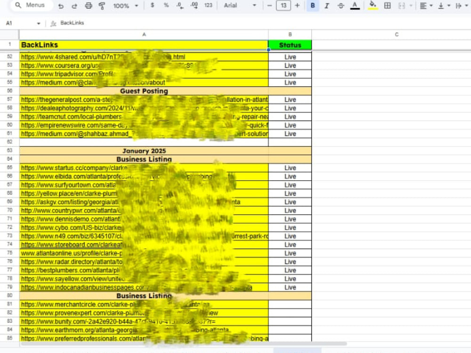
Task: Click the Print icon
Action: tap(89, 5)
